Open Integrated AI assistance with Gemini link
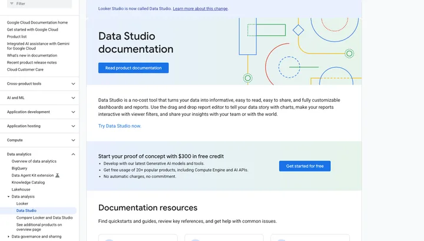This screenshot has height=241, width=424. tap(38, 46)
